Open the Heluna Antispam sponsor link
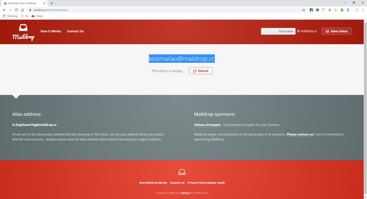 tap(207, 125)
